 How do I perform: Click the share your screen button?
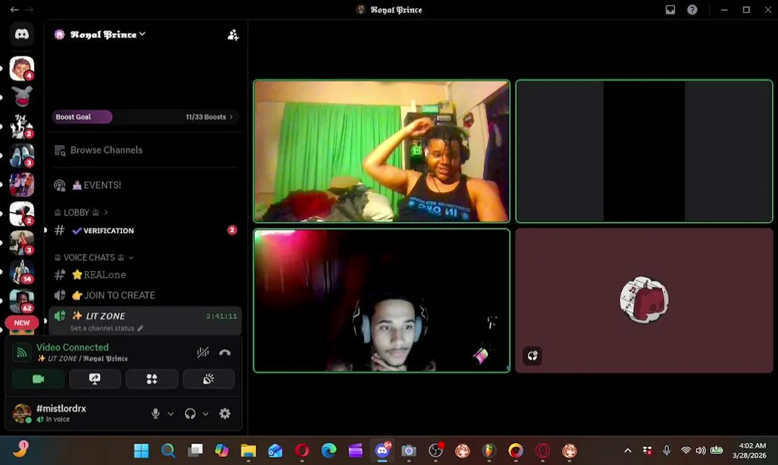click(x=95, y=379)
